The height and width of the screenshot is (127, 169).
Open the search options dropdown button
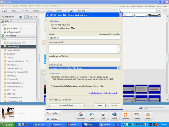click(x=159, y=11)
